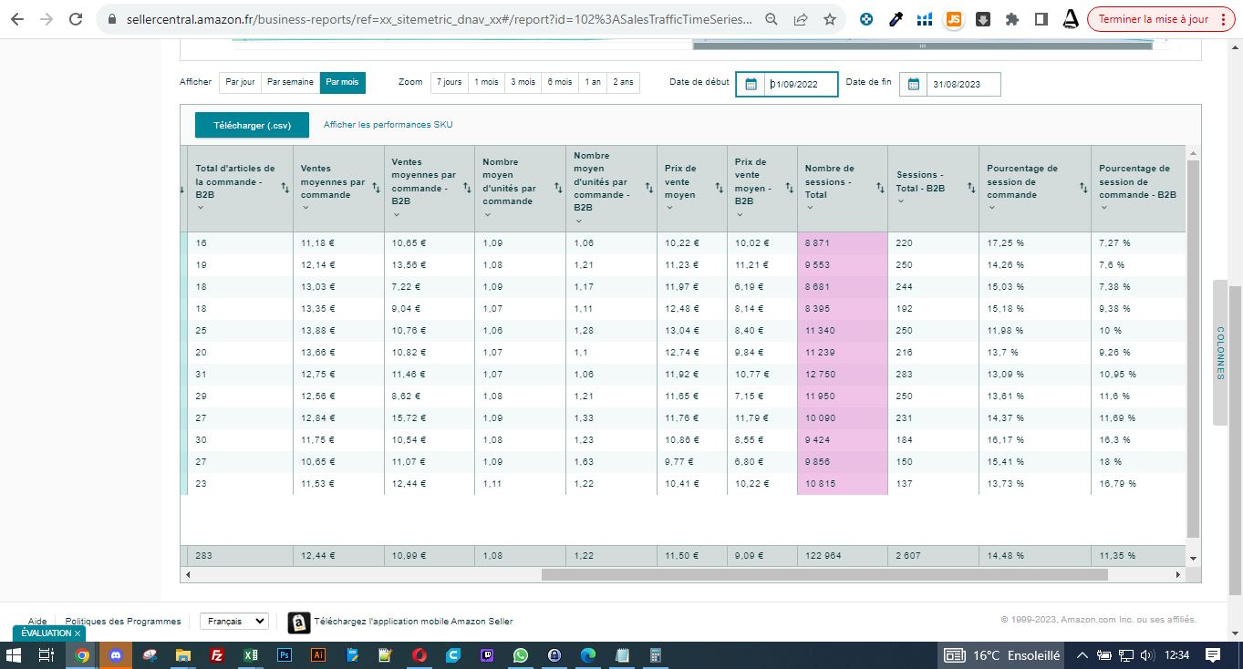Click the table vertical scrollbar thumb
Screen dimensions: 1243x669
pyautogui.click(x=1193, y=348)
